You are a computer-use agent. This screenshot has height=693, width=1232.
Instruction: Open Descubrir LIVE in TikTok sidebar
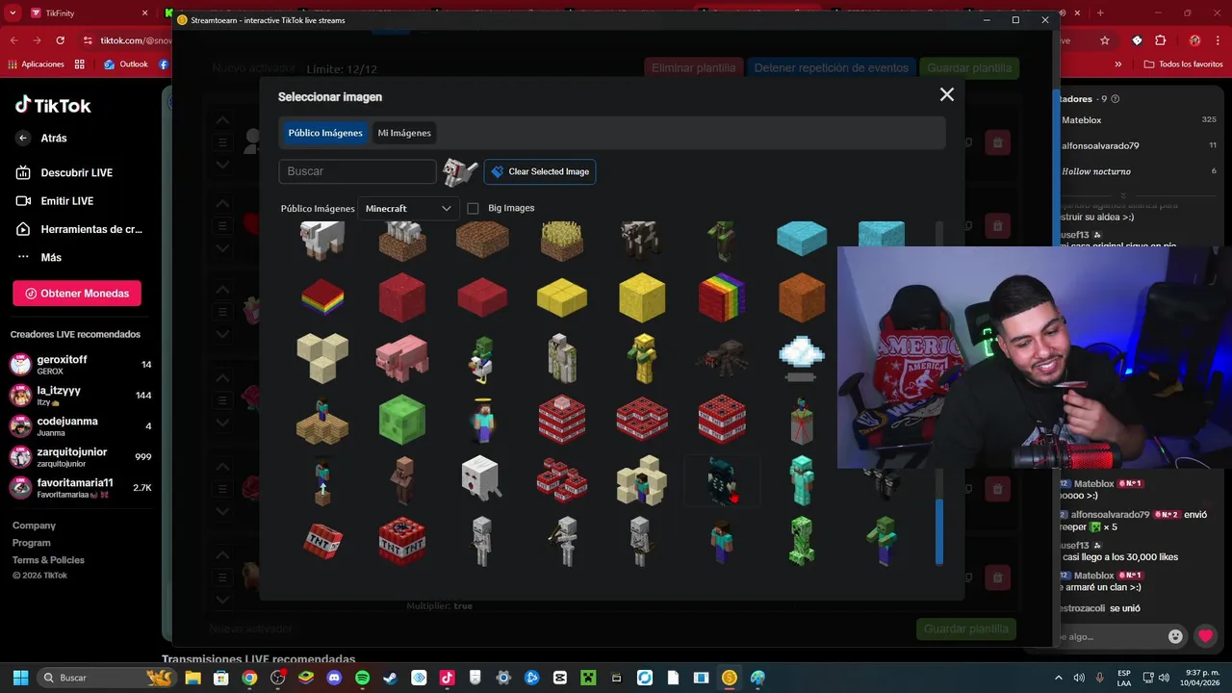(x=64, y=173)
